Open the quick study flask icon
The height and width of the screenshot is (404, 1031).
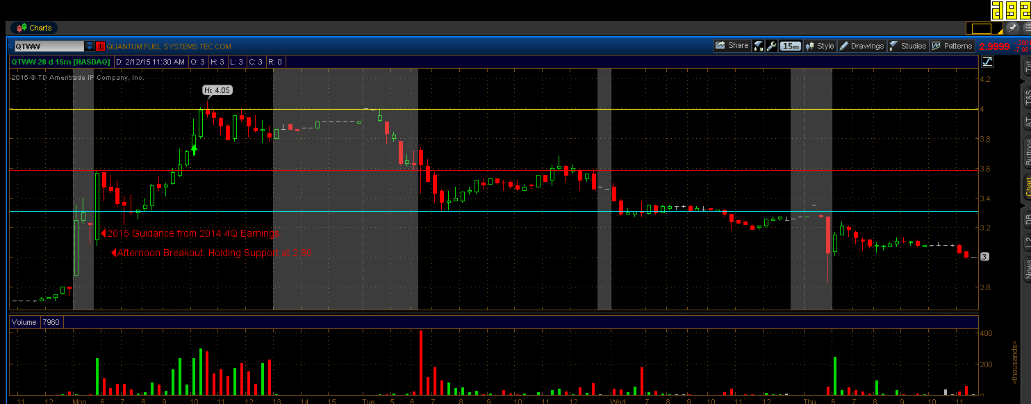[759, 46]
